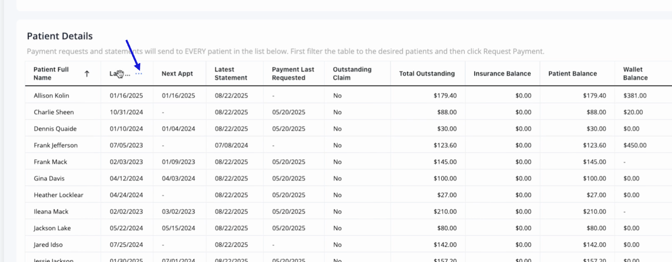Image resolution: width=672 pixels, height=262 pixels.
Task: Click the Wallet Balance column header
Action: tap(635, 74)
